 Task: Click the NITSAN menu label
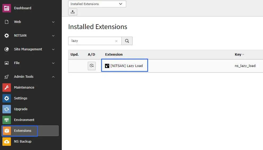pos(20,36)
